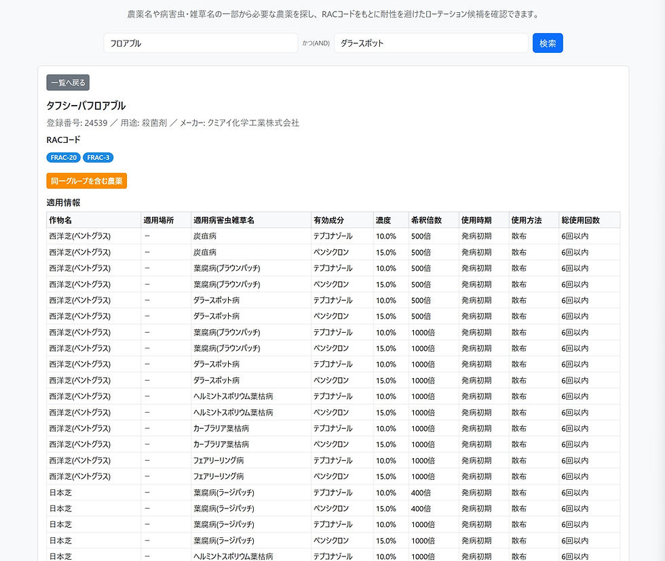
Task: Select the カーブラリア葉枯病 ペンシクロン row
Action: coord(271,444)
